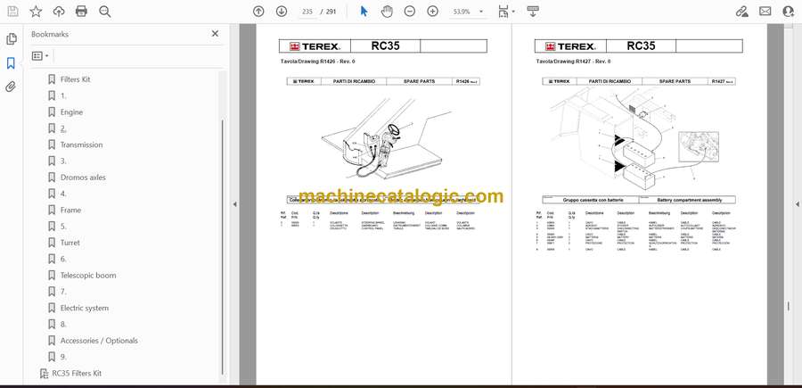This screenshot has height=388, width=802.
Task: Send file by email icon
Action: [x=765, y=12]
